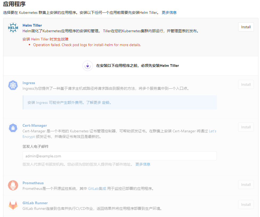Screen dimensions: 260x217
Task: Click the GitLab Runner连接到仓库 description text
Action: (x=92, y=208)
